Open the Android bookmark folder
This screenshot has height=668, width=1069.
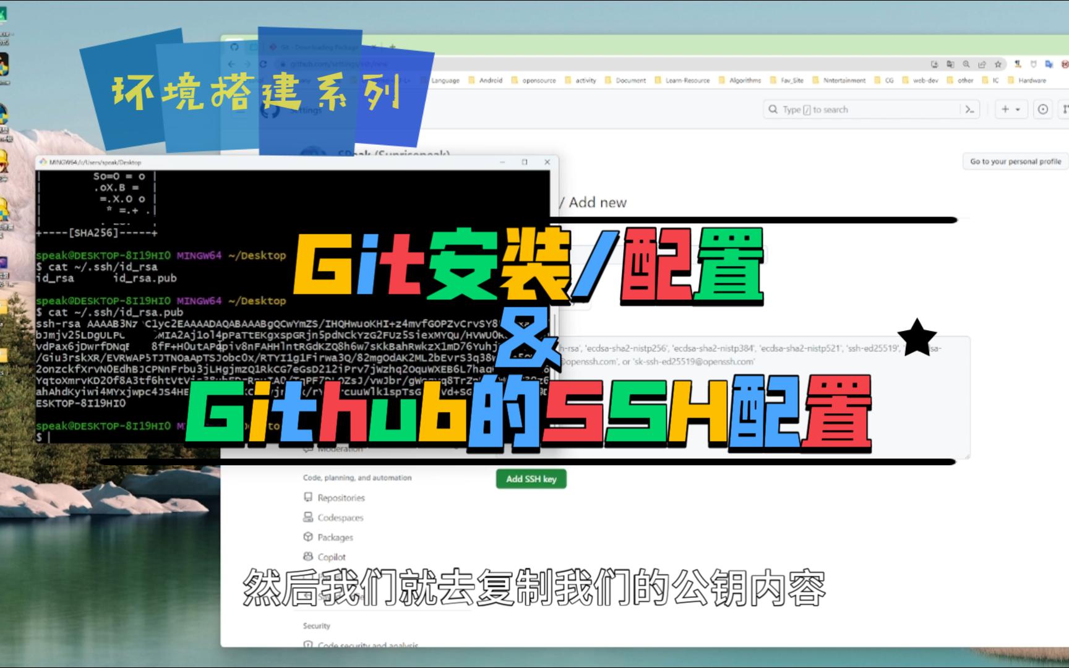pos(486,80)
